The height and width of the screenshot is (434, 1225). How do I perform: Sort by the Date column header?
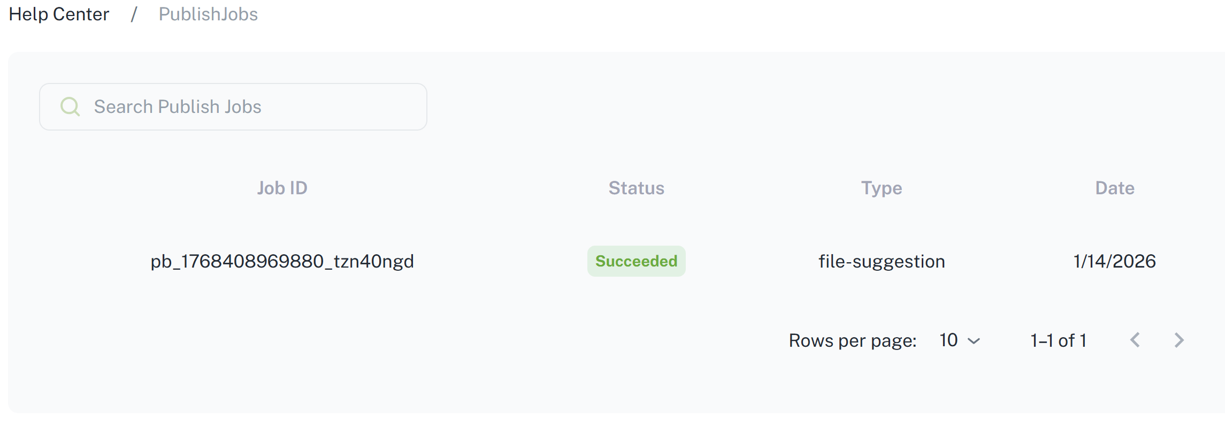coord(1114,188)
